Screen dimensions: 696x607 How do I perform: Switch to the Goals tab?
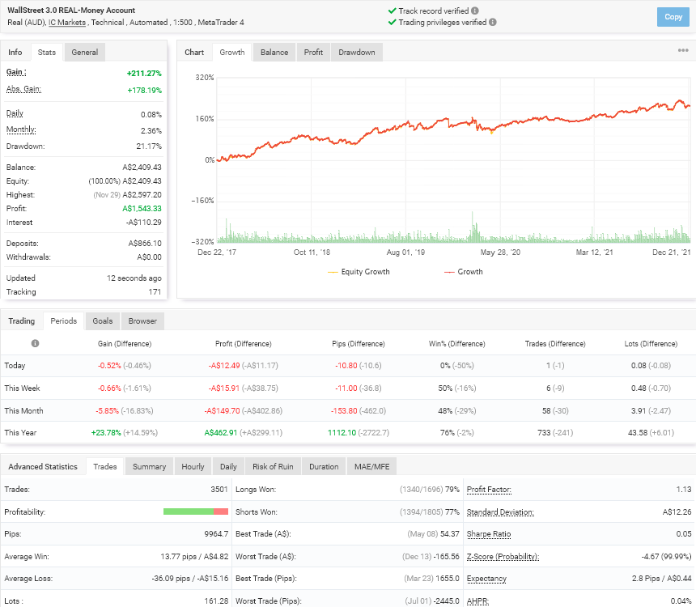click(102, 321)
